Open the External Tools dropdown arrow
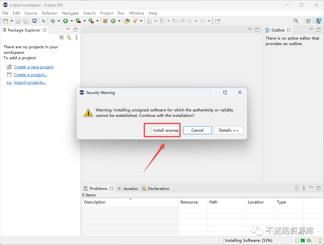Viewport: 324px width, 245px height. pyautogui.click(x=97, y=21)
